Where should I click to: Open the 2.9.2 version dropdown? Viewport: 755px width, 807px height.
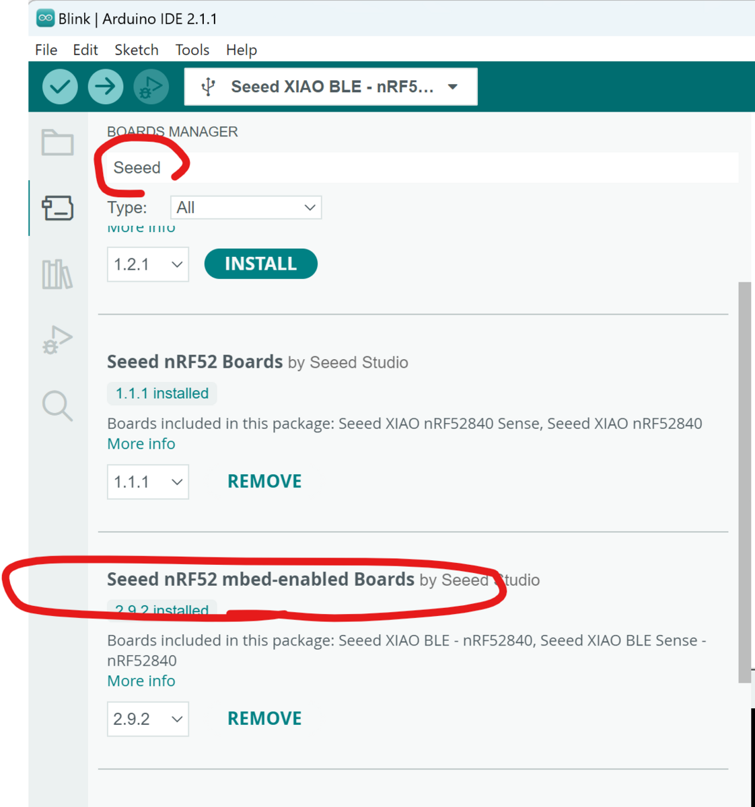[x=148, y=719]
